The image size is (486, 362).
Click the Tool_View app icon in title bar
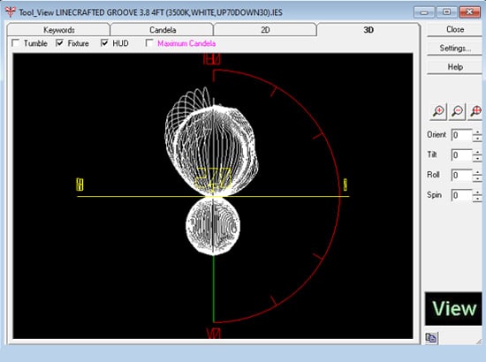point(10,12)
